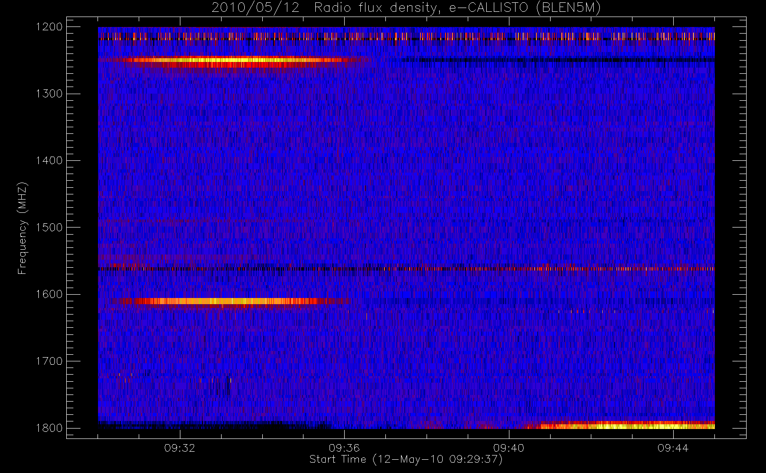766x473 pixels.
Task: Click the 1400 frequency tick label
Action: pyautogui.click(x=49, y=160)
